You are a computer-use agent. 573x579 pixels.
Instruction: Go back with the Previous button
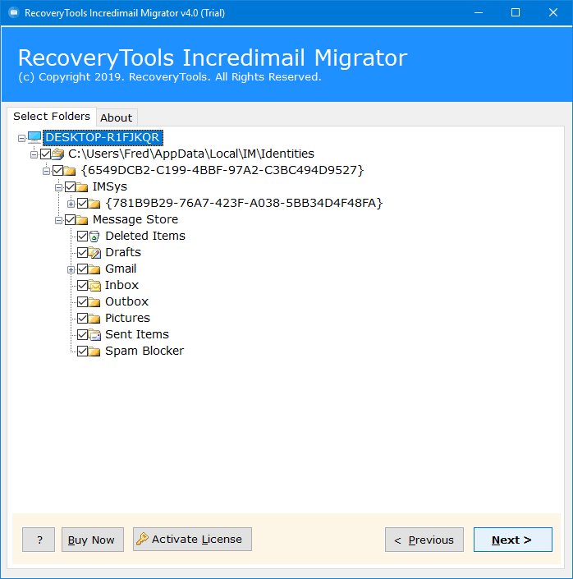click(424, 540)
